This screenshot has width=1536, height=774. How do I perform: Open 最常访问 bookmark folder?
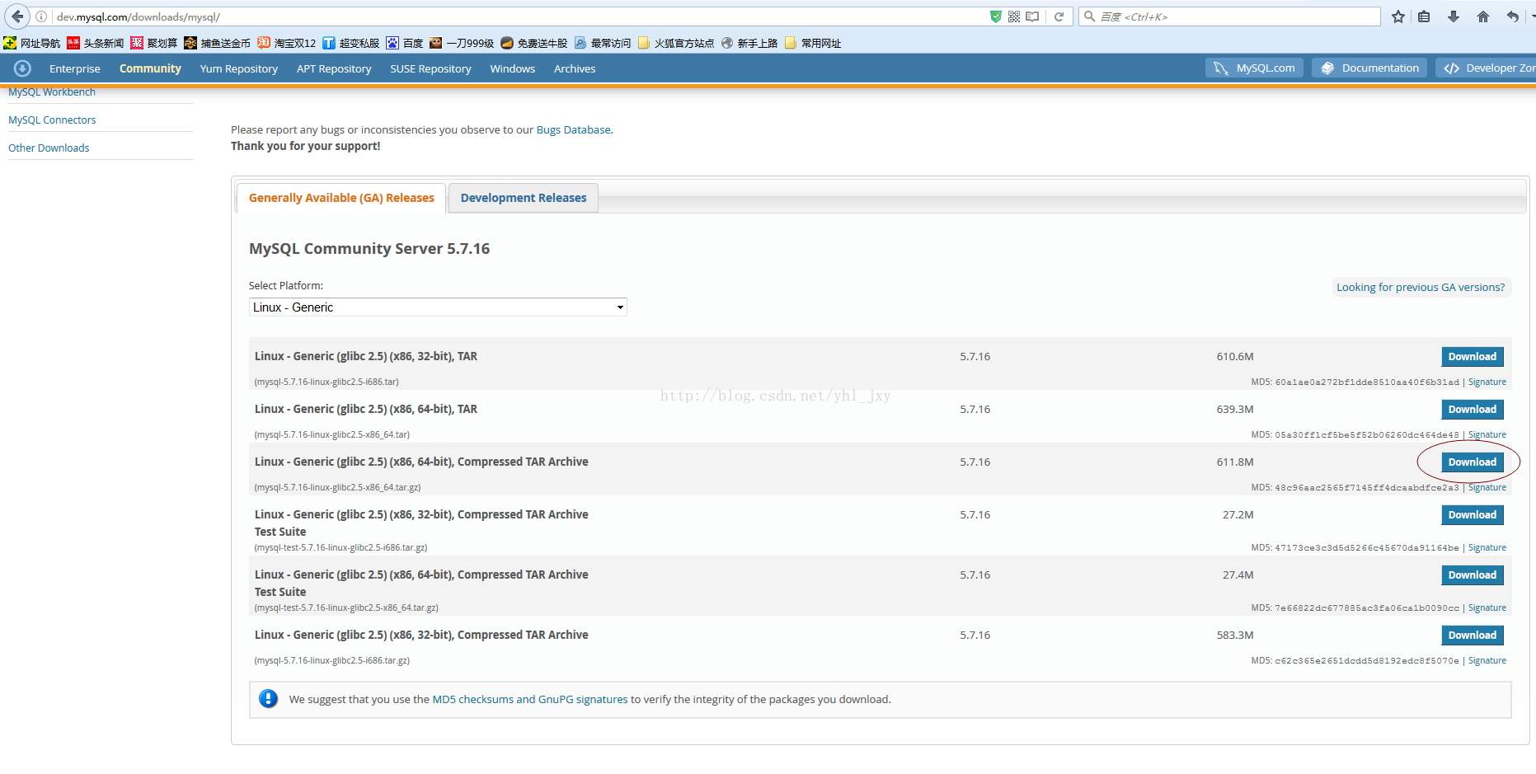click(x=603, y=43)
